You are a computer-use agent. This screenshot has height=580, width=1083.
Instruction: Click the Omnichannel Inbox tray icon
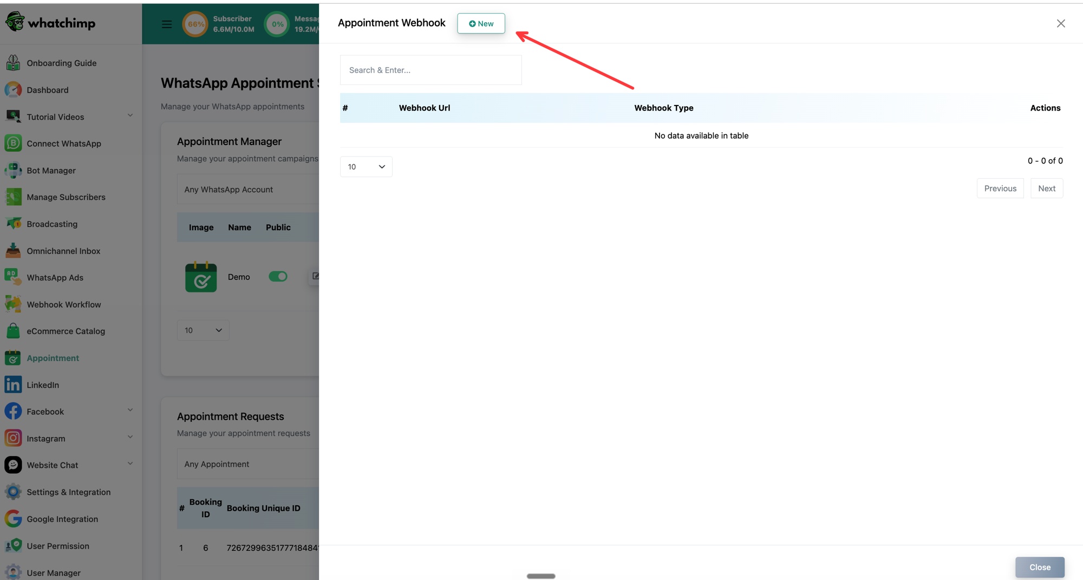tap(13, 250)
